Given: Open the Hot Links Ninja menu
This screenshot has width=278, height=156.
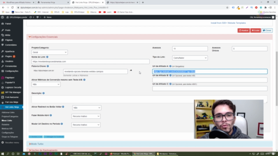Looking at the screenshot, I should pyautogui.click(x=12, y=107).
